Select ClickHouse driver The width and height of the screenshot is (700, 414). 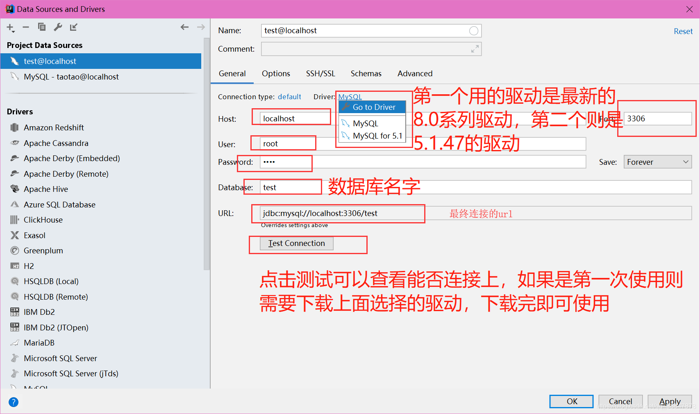[101, 220]
